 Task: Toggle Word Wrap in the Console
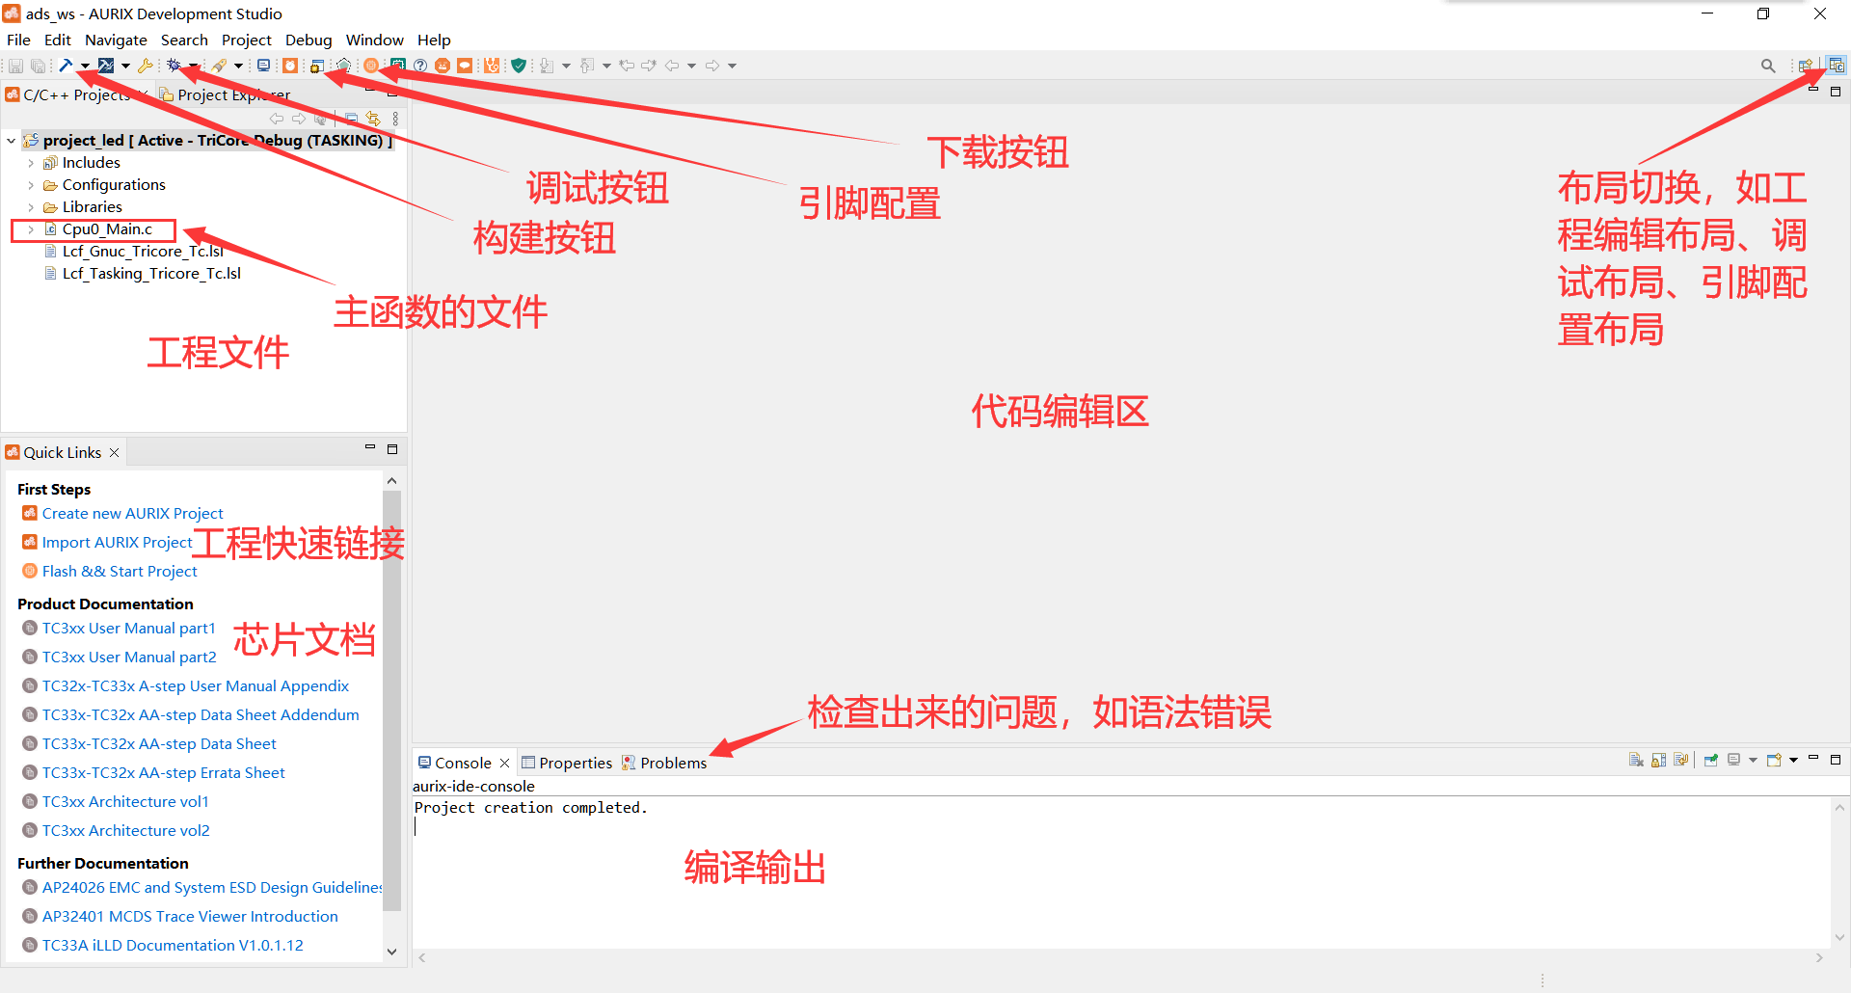coord(1680,760)
